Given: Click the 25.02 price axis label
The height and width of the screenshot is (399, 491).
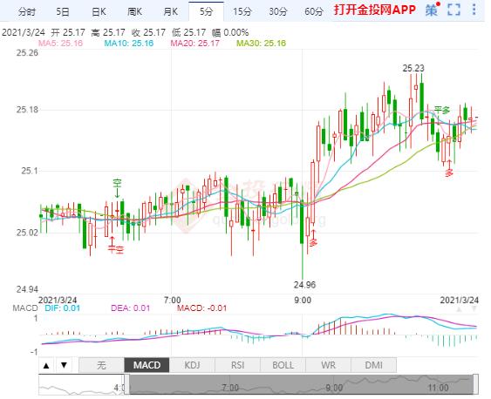Looking at the screenshot, I should 27,233.
